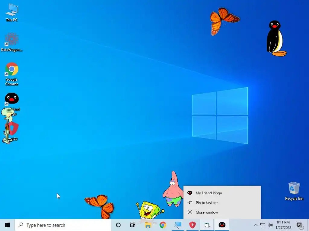Select the Google Chrome desktop shortcut
Image resolution: width=309 pixels, height=231 pixels.
click(12, 74)
